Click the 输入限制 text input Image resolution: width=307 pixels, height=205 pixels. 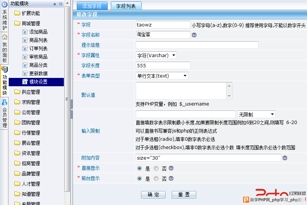(x=186, y=114)
